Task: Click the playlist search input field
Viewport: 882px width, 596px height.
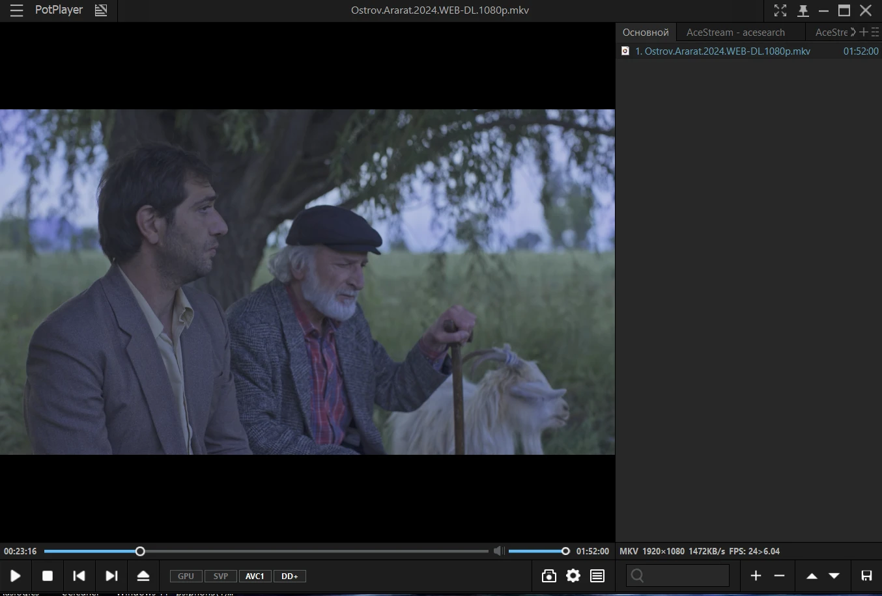Action: point(677,576)
